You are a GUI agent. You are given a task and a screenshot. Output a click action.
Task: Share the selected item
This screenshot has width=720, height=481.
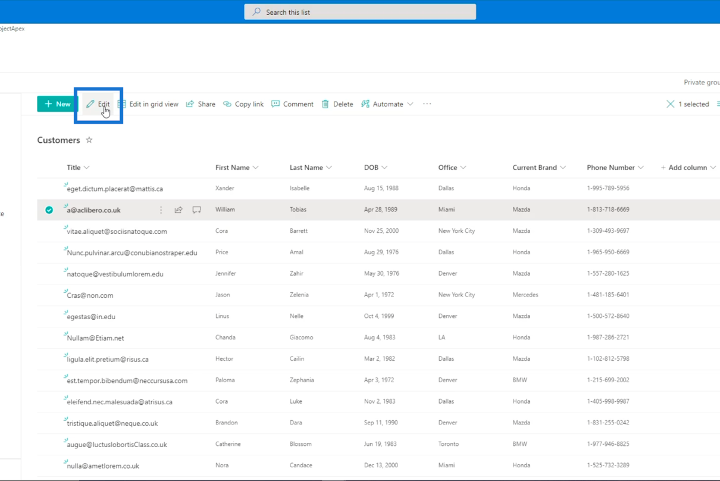[x=201, y=104]
